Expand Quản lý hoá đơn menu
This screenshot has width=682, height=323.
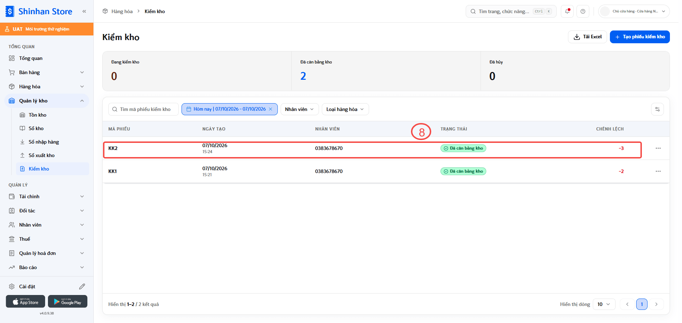click(47, 253)
